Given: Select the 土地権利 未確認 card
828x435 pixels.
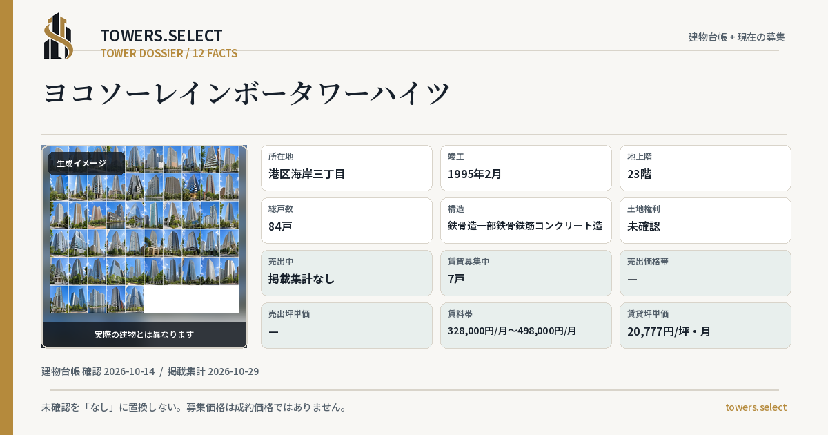Looking at the screenshot, I should [705, 220].
